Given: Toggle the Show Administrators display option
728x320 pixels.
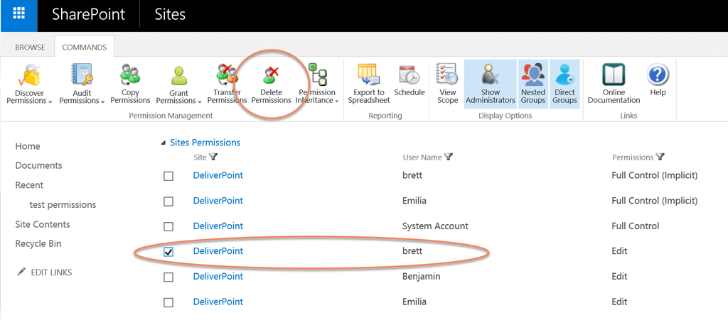Looking at the screenshot, I should pos(491,84).
